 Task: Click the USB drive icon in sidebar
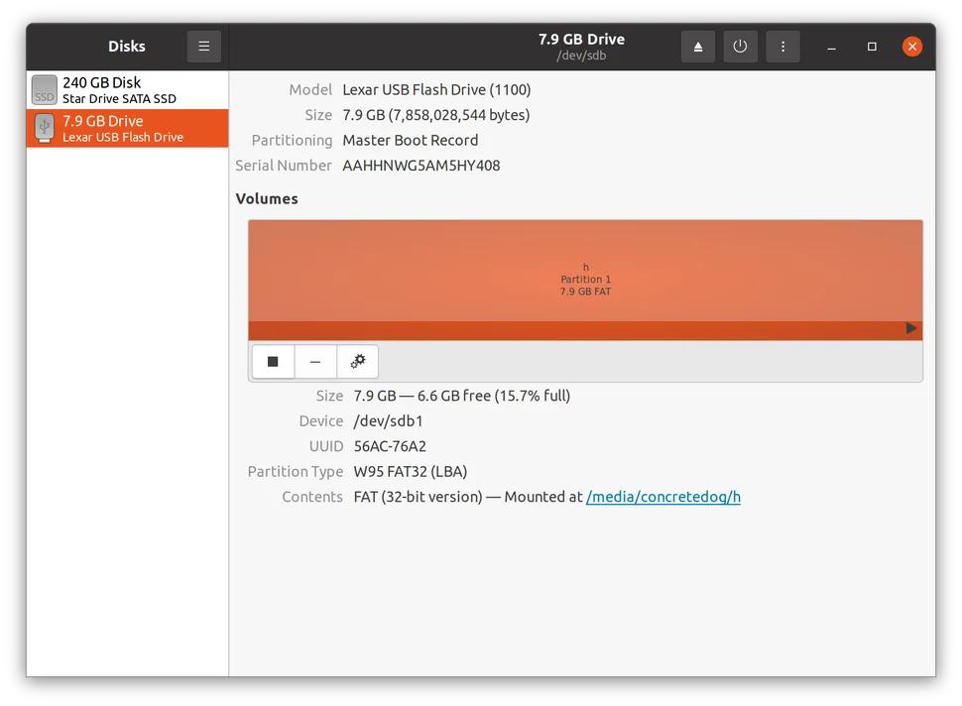(x=45, y=128)
